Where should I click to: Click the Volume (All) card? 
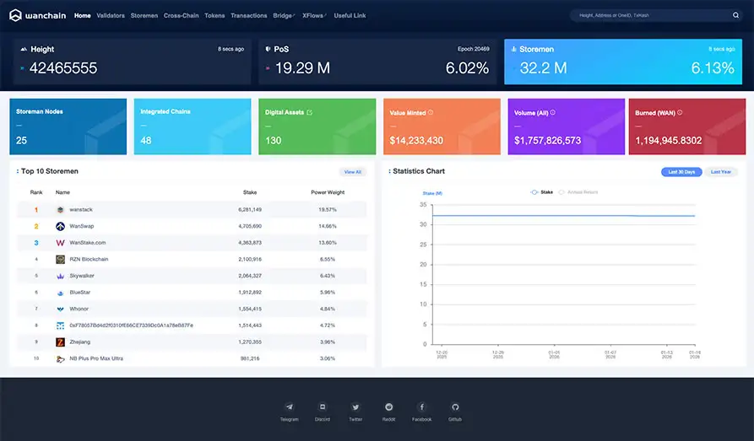[x=567, y=126]
